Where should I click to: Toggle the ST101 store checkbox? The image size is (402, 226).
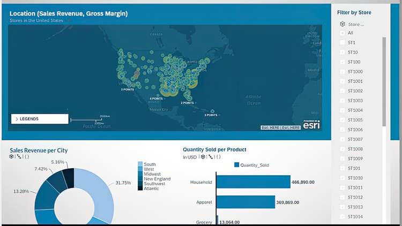click(x=343, y=168)
